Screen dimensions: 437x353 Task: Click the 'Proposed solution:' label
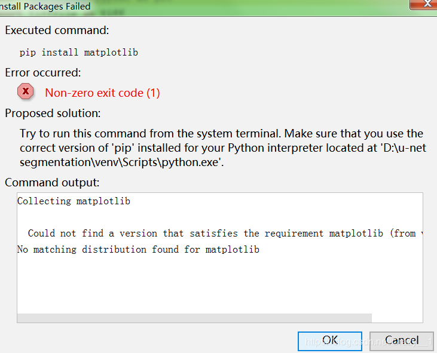pyautogui.click(x=53, y=113)
